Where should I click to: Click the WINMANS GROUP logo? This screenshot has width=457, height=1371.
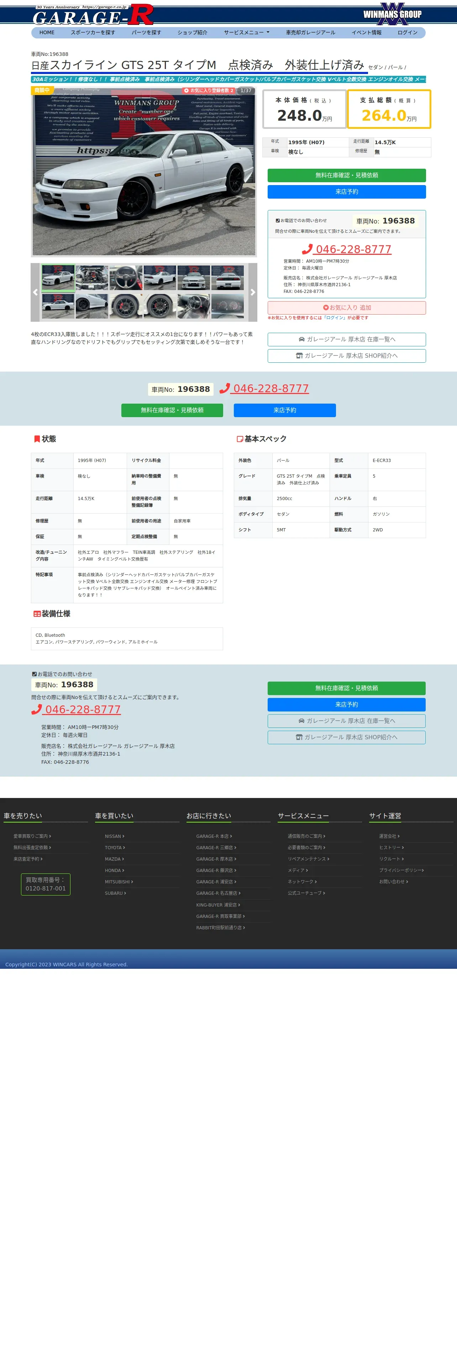pyautogui.click(x=392, y=14)
